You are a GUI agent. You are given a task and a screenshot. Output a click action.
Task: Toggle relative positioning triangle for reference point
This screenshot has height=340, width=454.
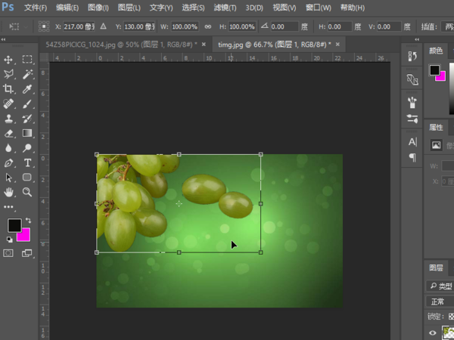click(x=103, y=26)
